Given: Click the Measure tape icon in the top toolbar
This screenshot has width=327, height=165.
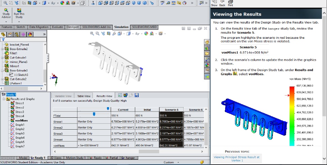Looking at the screenshot, I should 168,3.
